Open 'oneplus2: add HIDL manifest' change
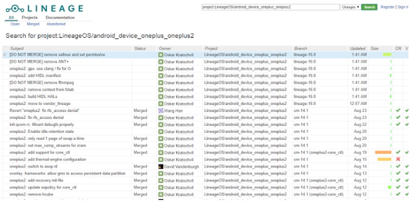This screenshot has height=202, width=410. click(x=35, y=76)
